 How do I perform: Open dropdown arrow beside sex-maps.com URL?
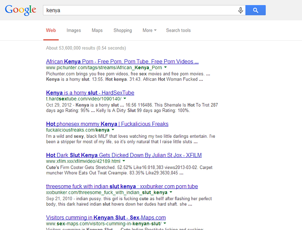165,223
